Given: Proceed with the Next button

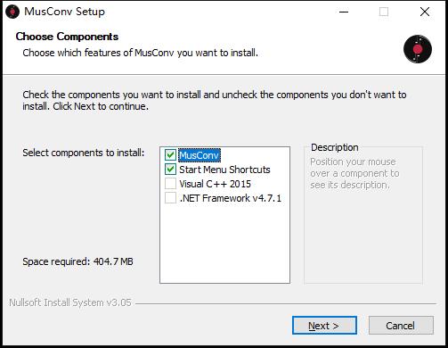Looking at the screenshot, I should coord(324,326).
